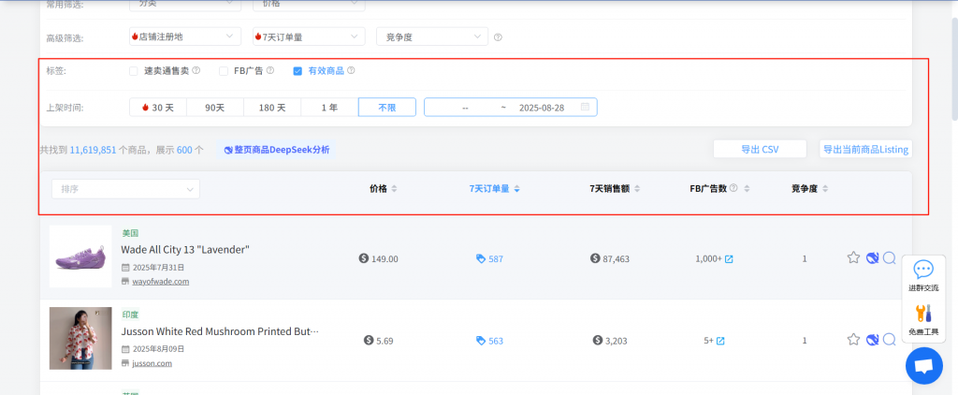Open Jusson White Red Mushroom Printed title

point(220,330)
